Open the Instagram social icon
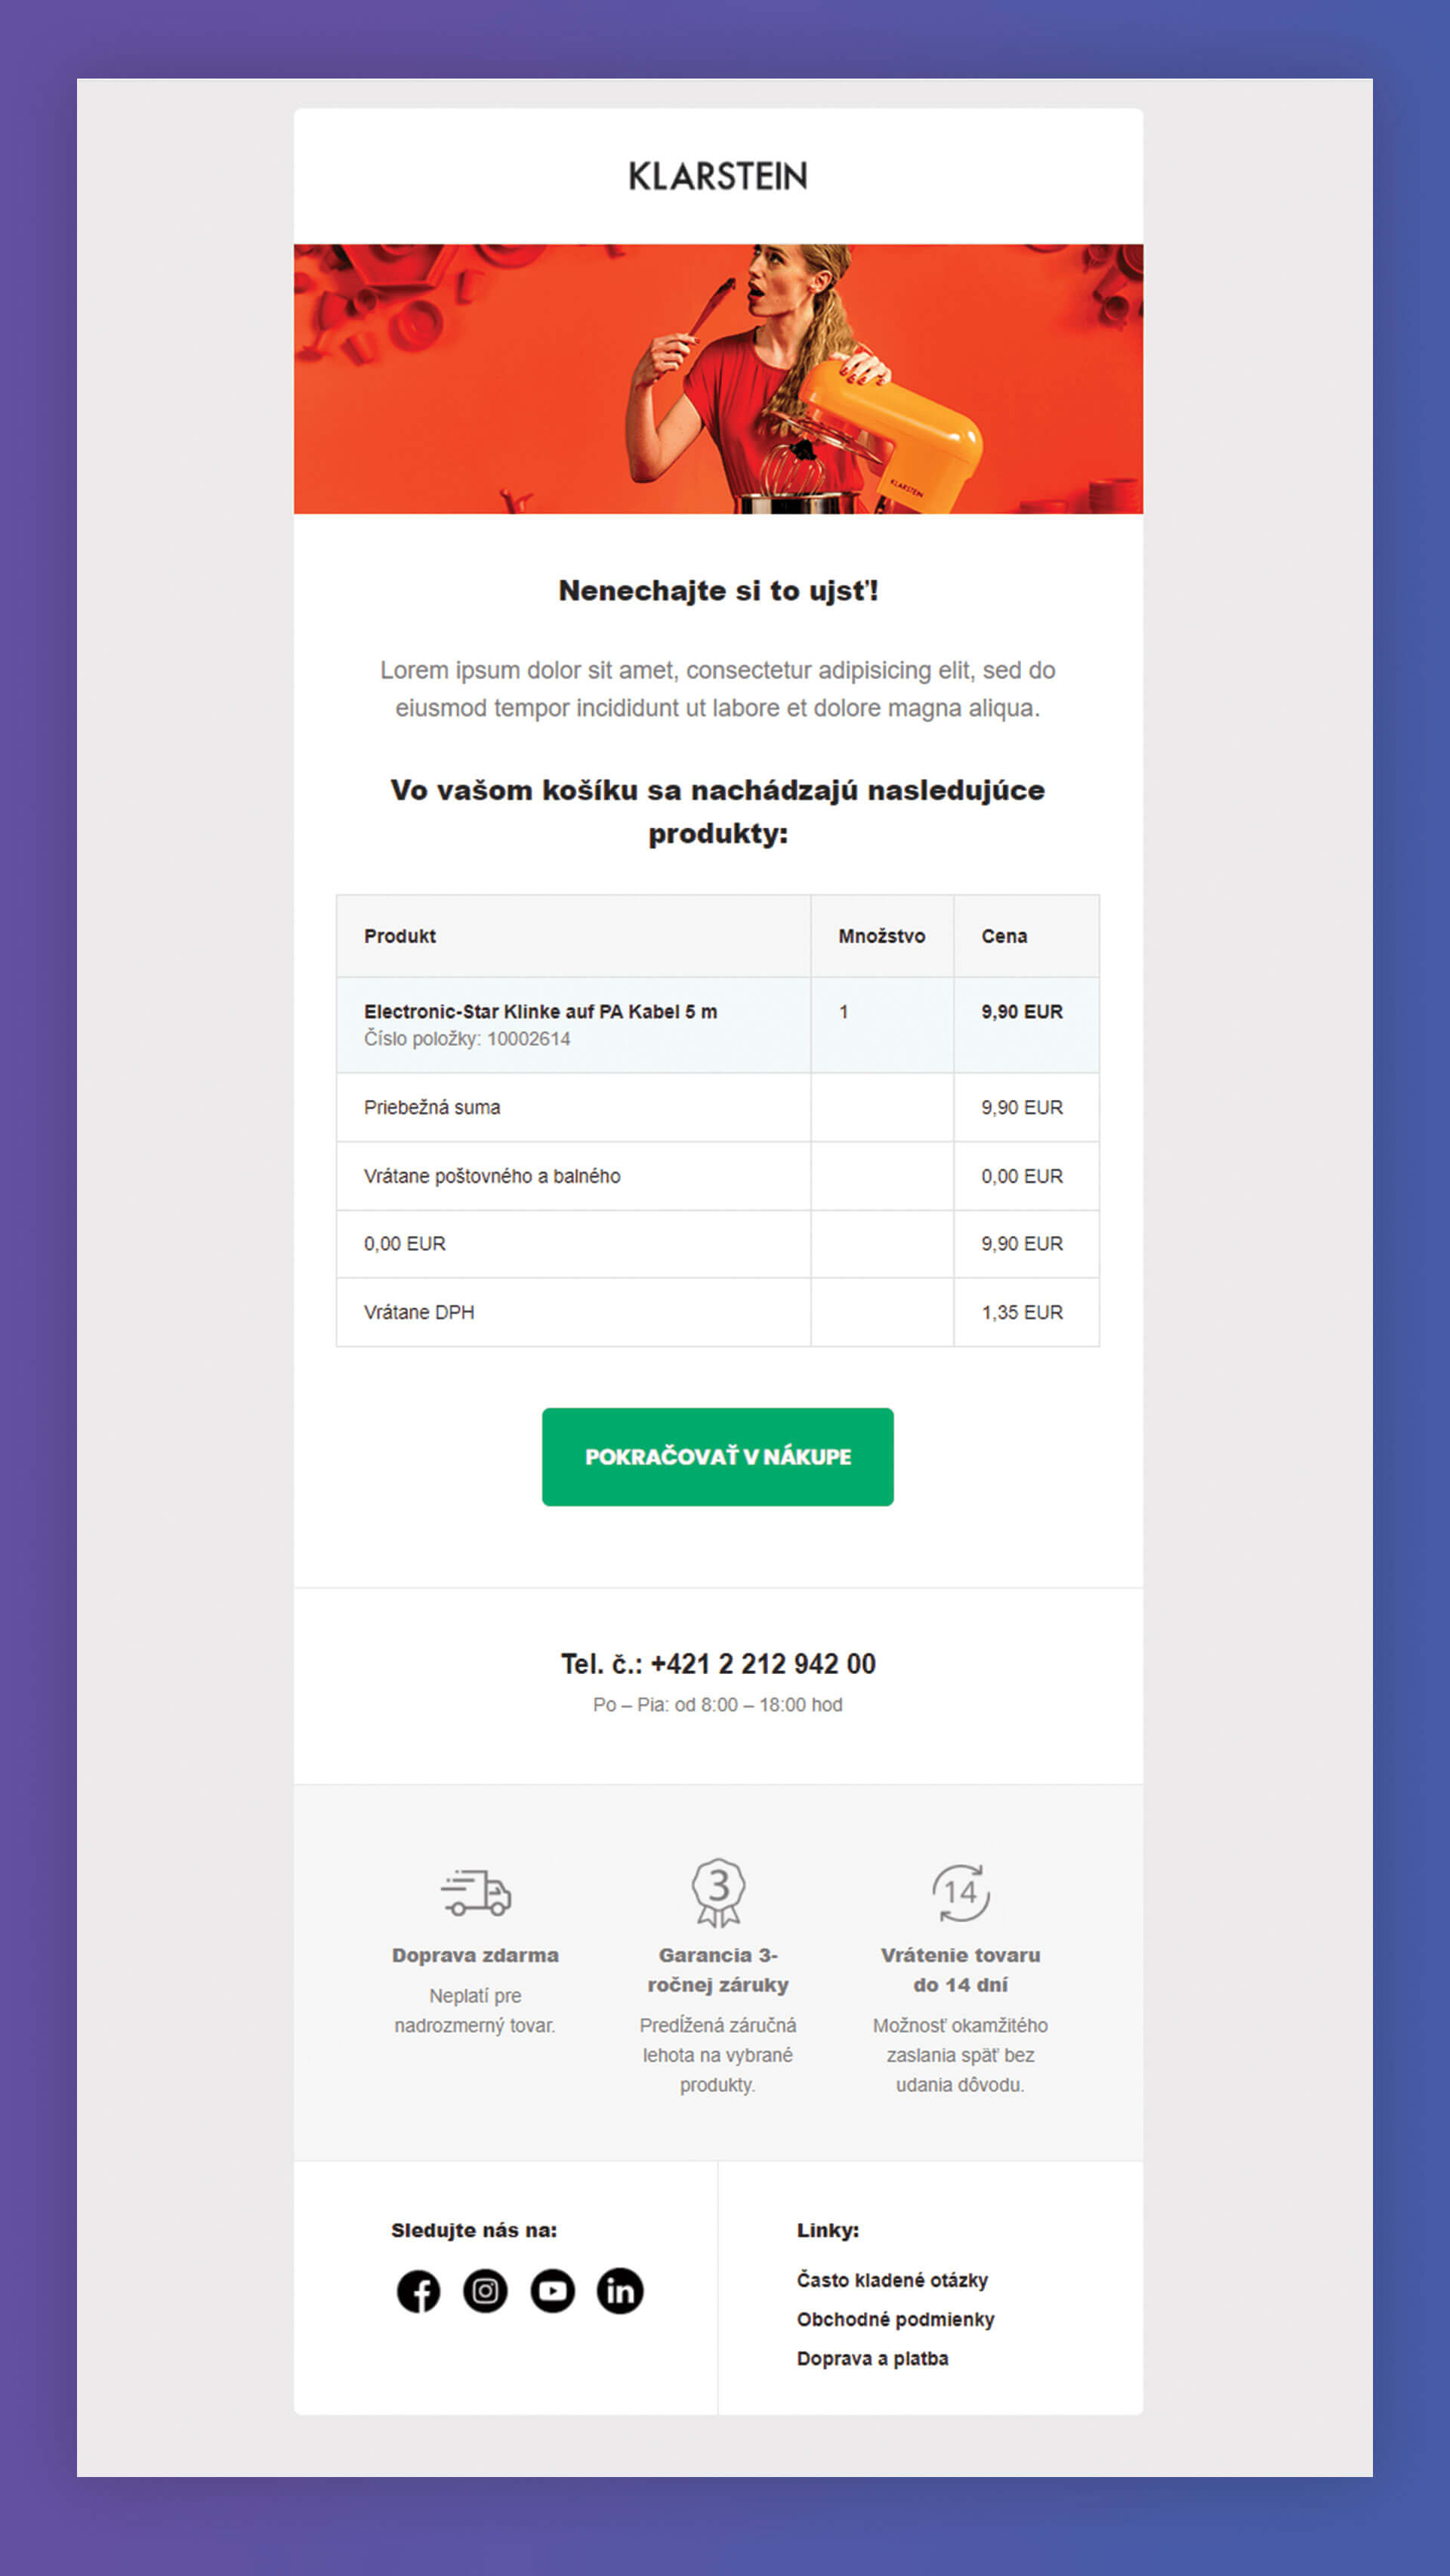 pos(485,2291)
